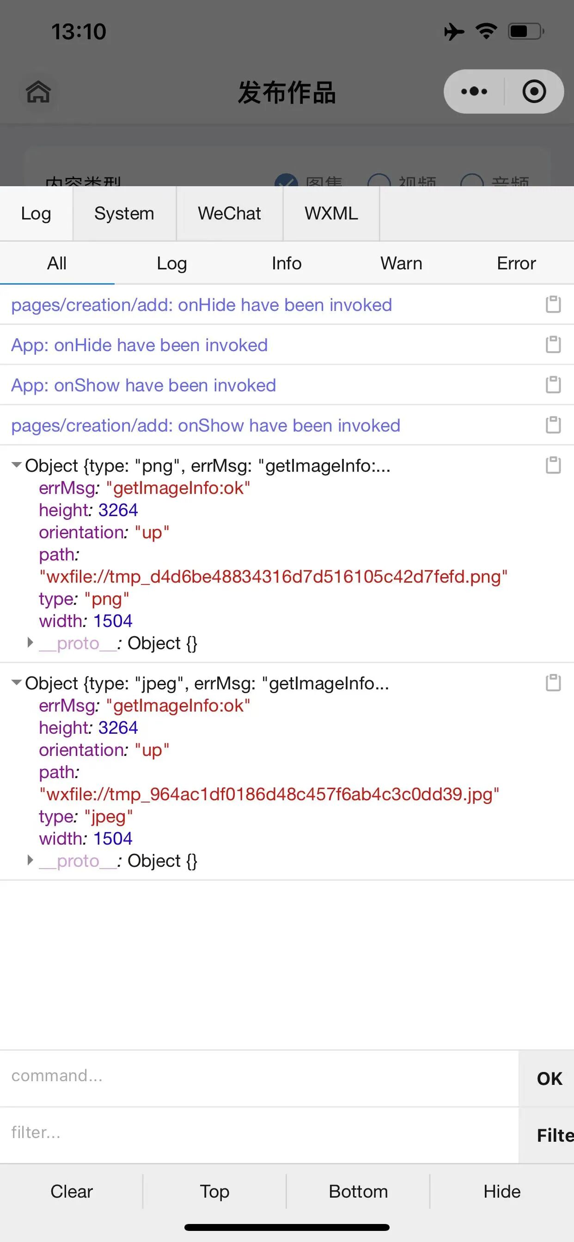
Task: Copy the 'pages/creation/add: onHide' log entry
Action: [553, 304]
